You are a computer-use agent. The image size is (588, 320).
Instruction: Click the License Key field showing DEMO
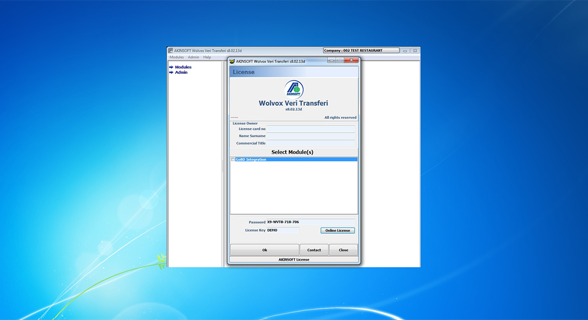(x=284, y=230)
